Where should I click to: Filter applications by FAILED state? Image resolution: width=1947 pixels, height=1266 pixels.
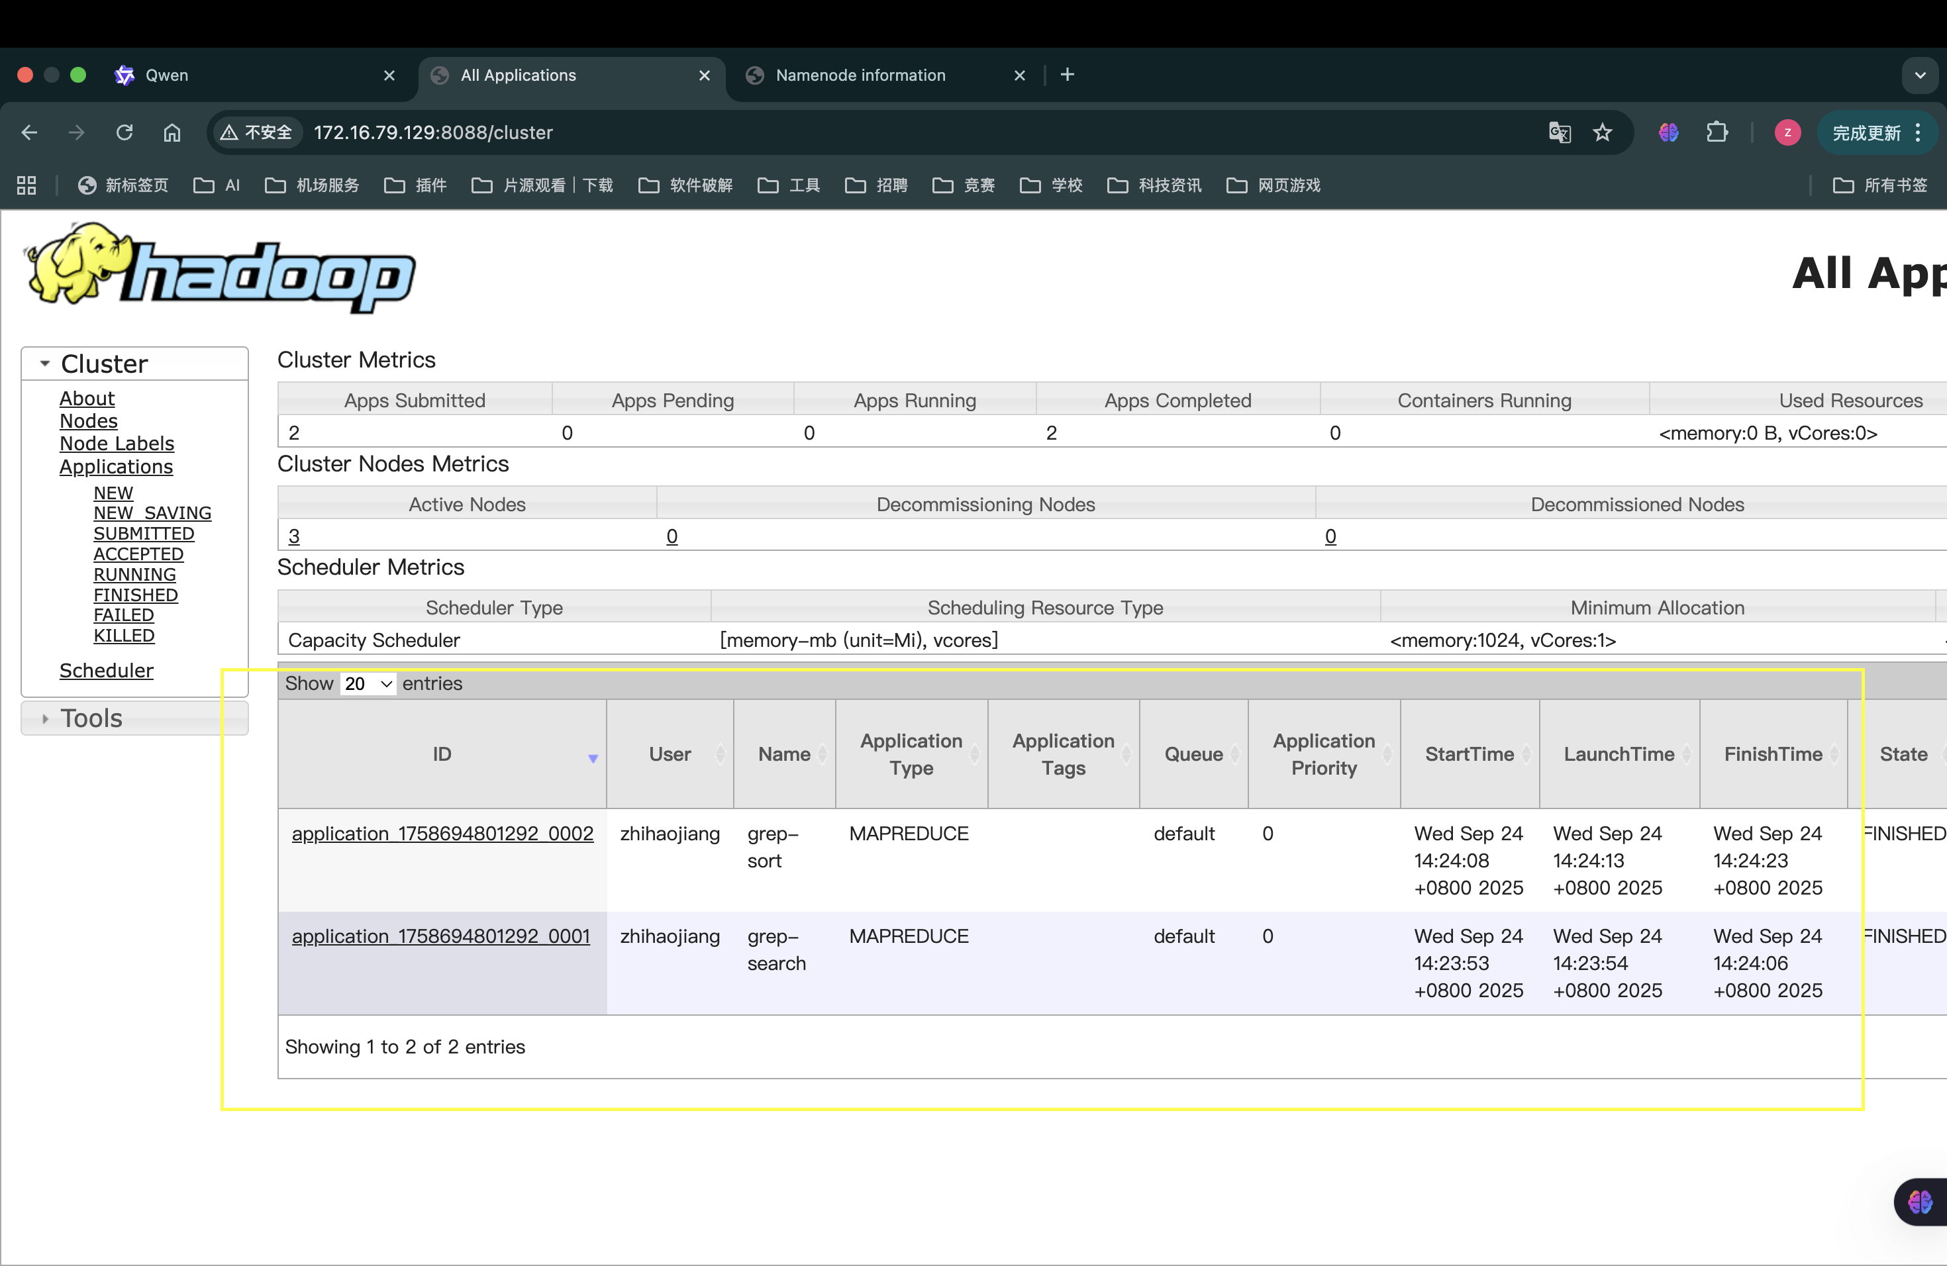[x=124, y=615]
